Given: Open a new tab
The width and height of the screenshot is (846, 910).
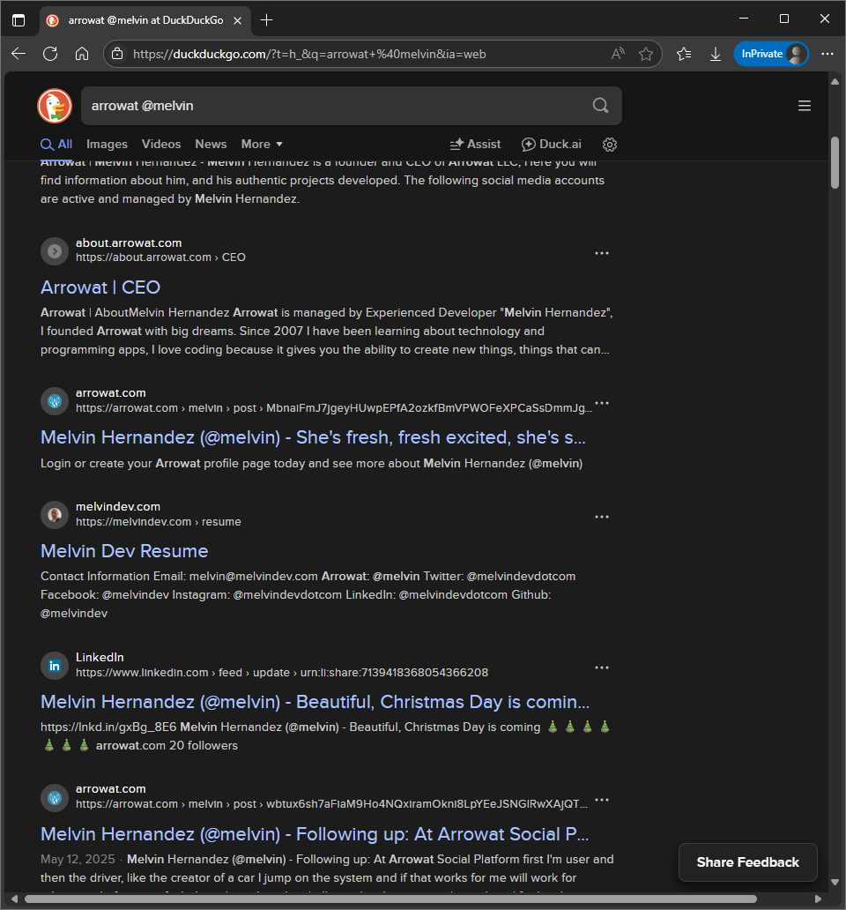Looking at the screenshot, I should point(267,20).
